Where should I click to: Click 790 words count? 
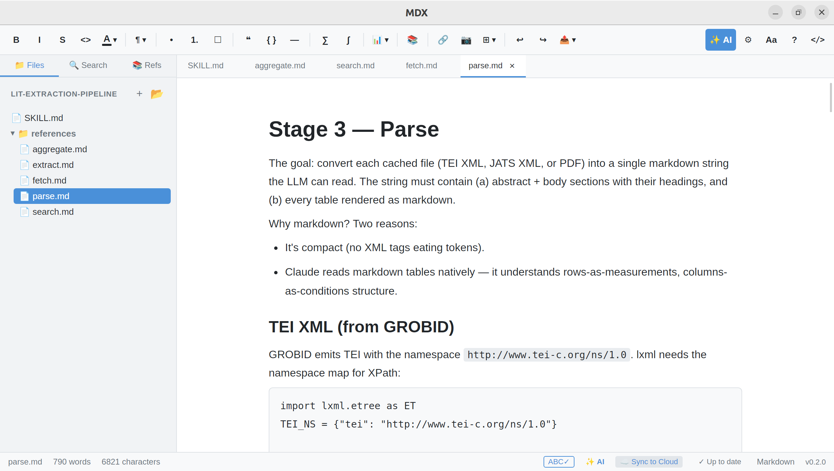tap(72, 462)
